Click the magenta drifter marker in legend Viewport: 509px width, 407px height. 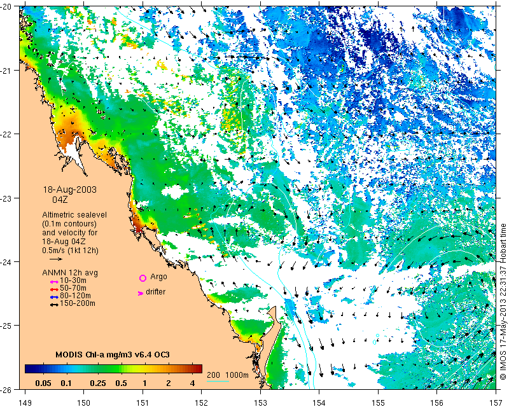[x=141, y=293]
